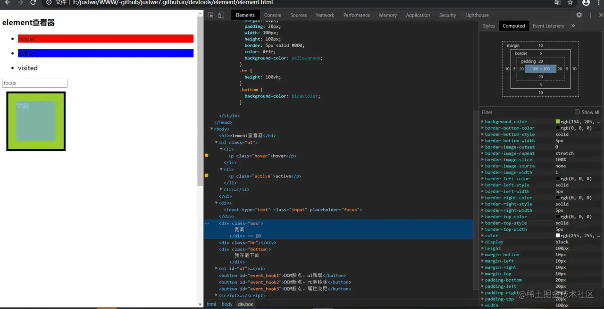Click the browser address bar URL

tap(173, 2)
